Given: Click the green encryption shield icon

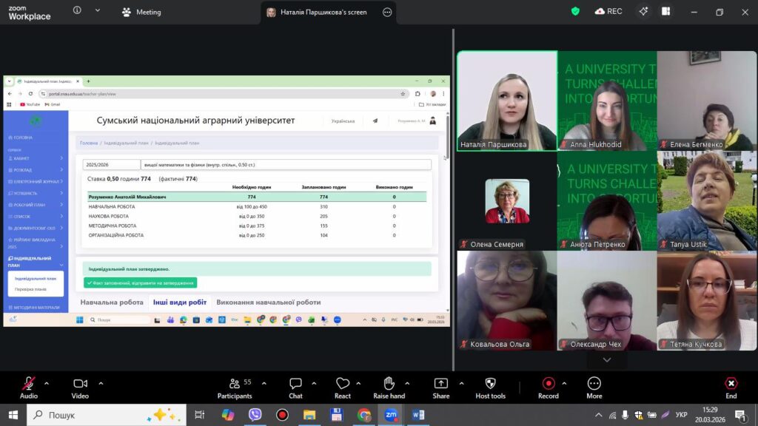Looking at the screenshot, I should 575,12.
